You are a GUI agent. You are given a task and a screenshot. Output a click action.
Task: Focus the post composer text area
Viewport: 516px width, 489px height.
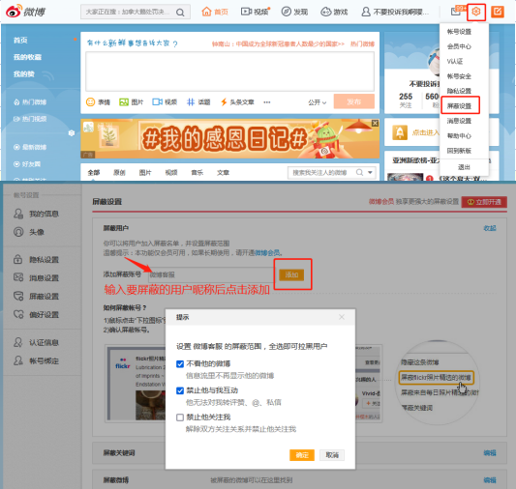[229, 72]
